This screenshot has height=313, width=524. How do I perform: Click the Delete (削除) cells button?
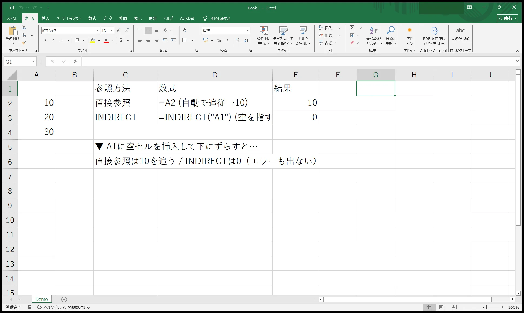pyautogui.click(x=326, y=35)
